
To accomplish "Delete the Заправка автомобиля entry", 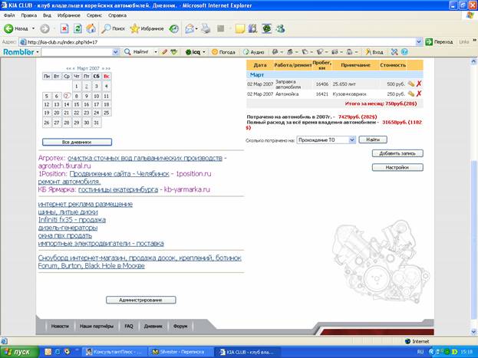I will point(419,83).
